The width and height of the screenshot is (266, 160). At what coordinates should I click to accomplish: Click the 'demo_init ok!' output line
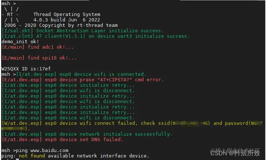point(20,42)
